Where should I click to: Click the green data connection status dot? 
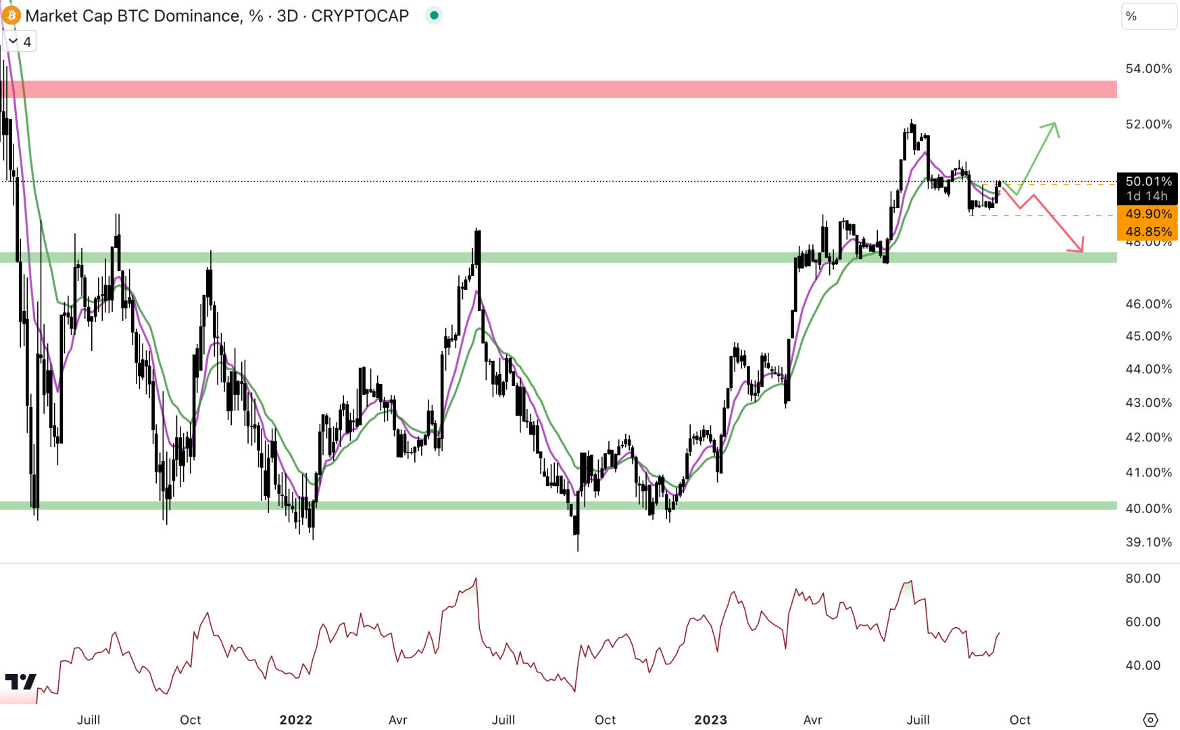tap(433, 15)
